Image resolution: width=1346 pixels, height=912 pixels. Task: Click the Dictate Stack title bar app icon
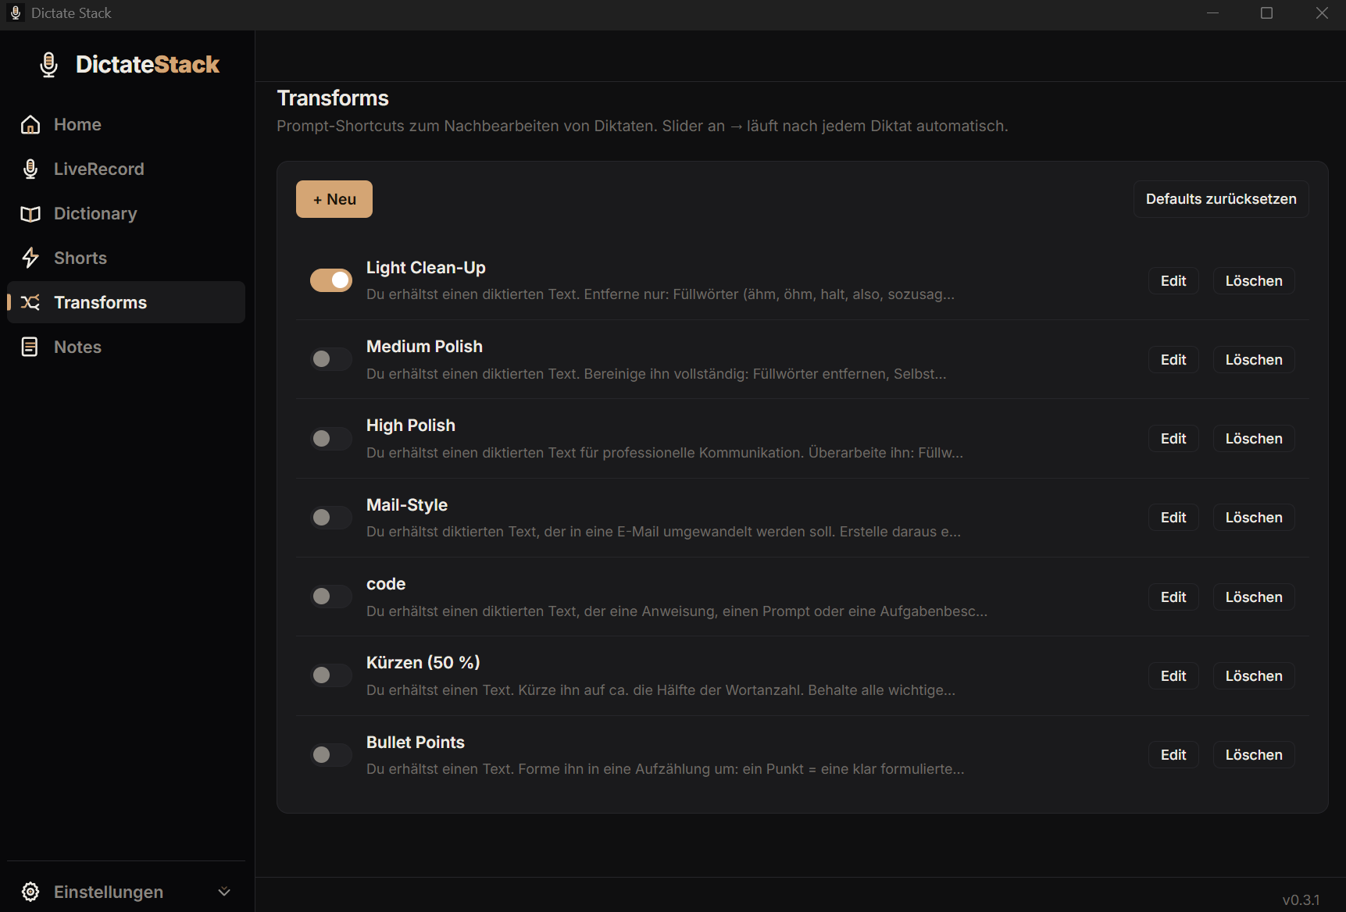point(15,13)
